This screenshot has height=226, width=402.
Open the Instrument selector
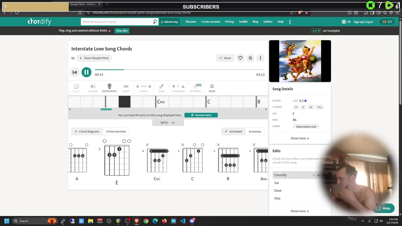point(109,88)
